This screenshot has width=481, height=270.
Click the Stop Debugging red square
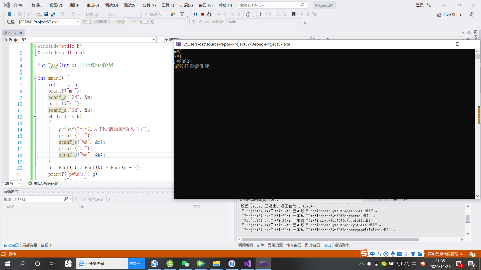tap(202, 14)
